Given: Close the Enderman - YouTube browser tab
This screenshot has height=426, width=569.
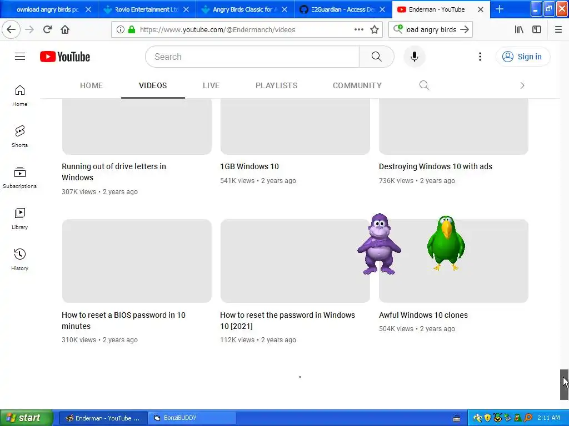Looking at the screenshot, I should coord(481,9).
